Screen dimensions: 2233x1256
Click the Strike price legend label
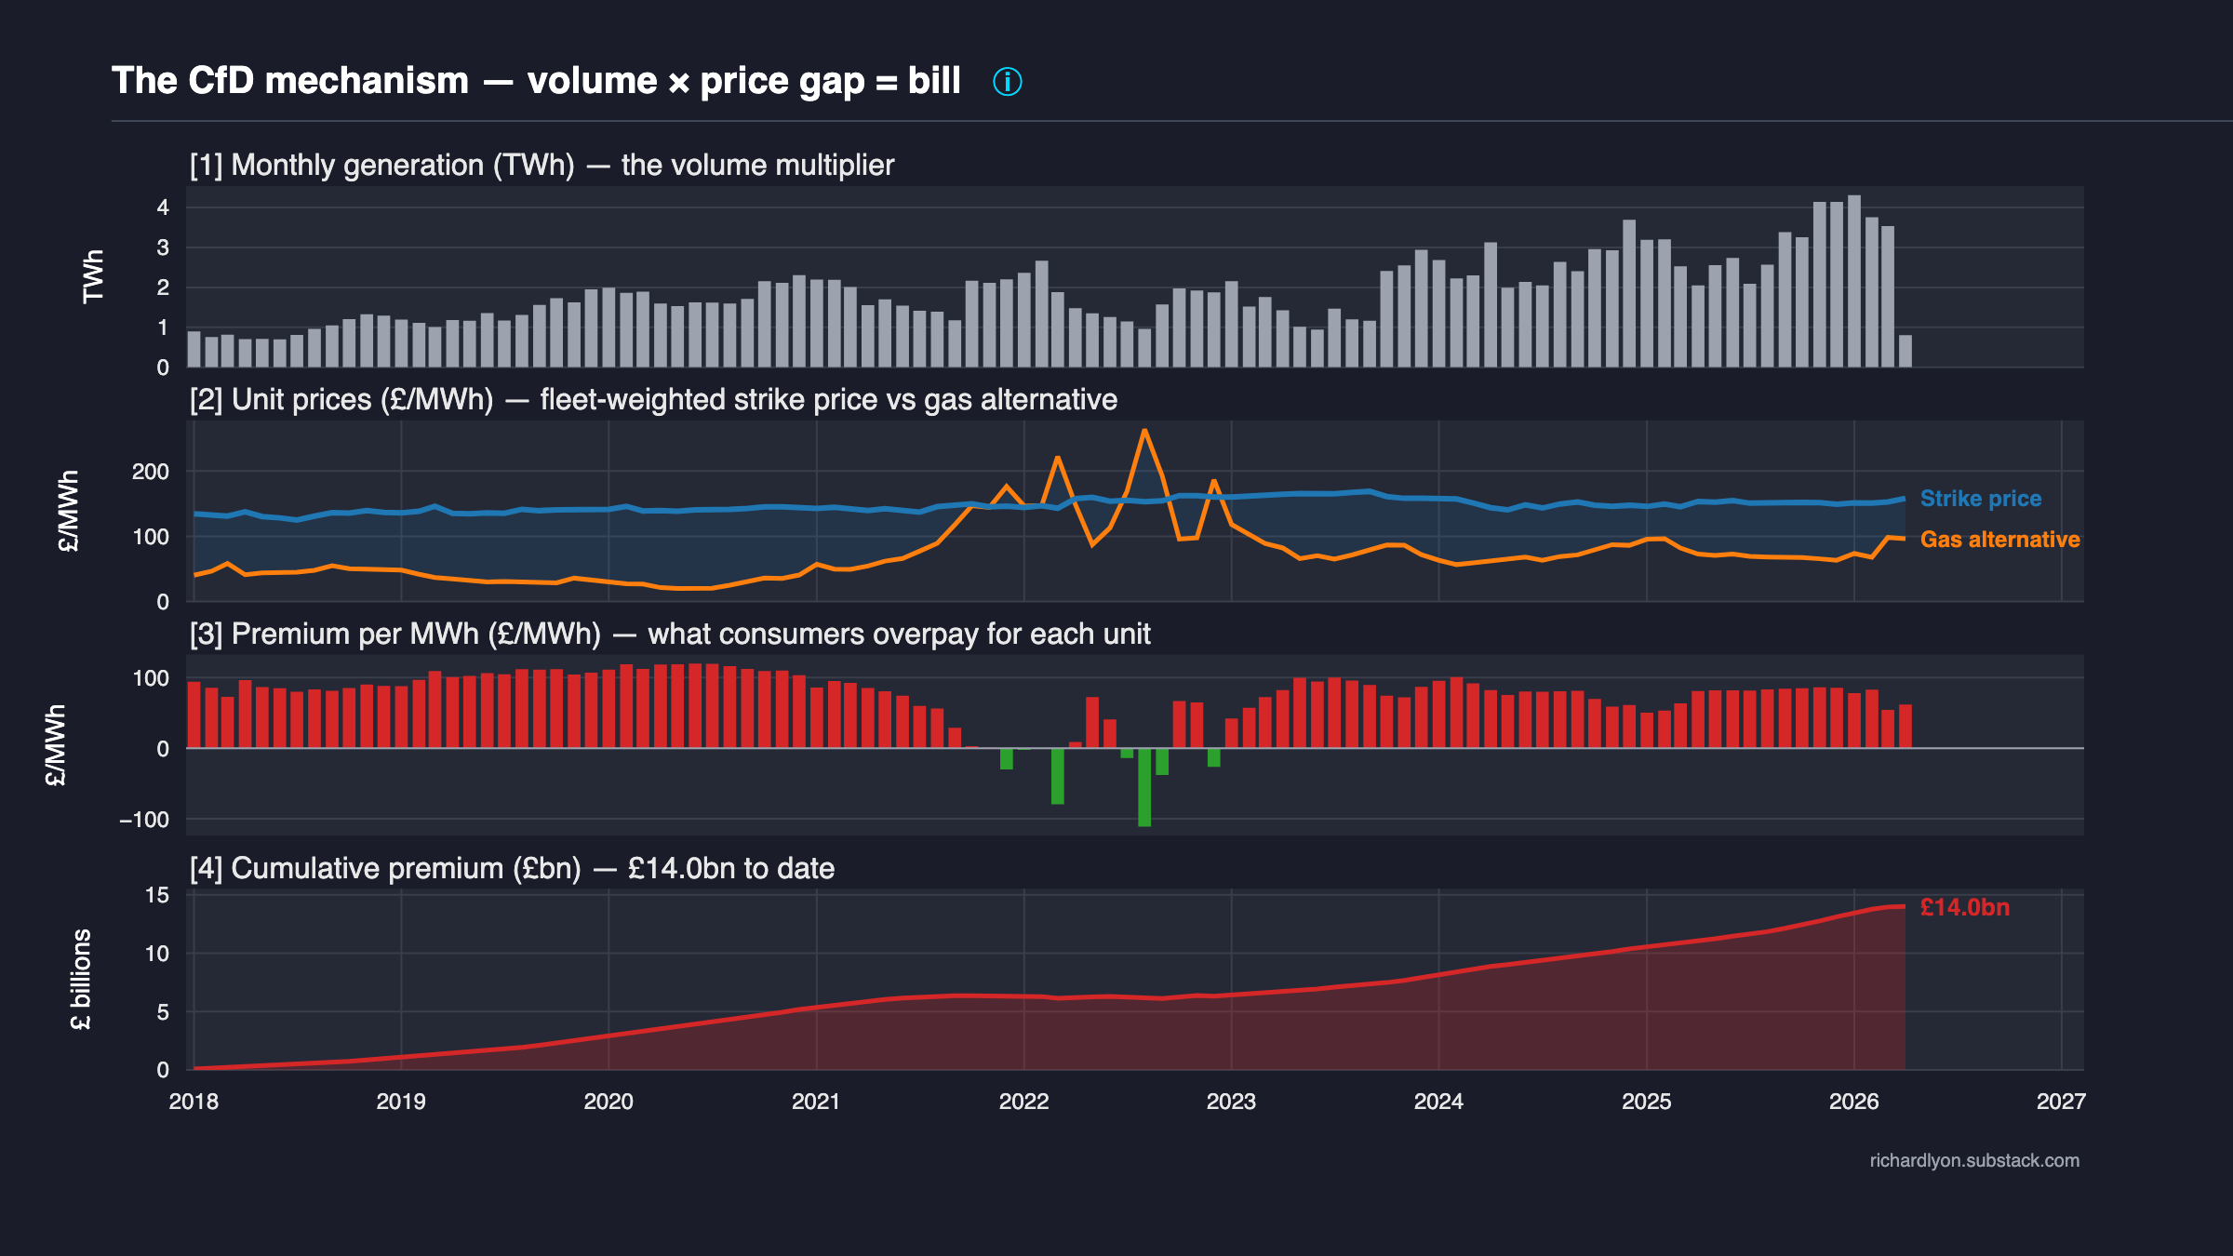(1980, 499)
